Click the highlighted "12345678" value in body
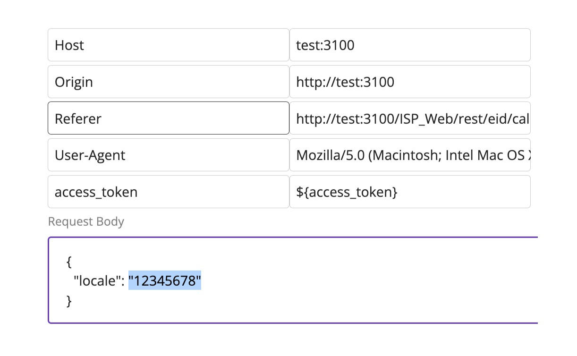The image size is (577, 356). (x=165, y=281)
